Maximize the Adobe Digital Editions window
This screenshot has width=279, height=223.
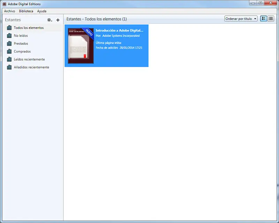tap(260, 3)
